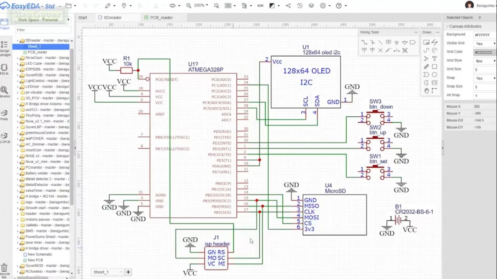Select New Schematic under H bridge driver

(x=40, y=254)
